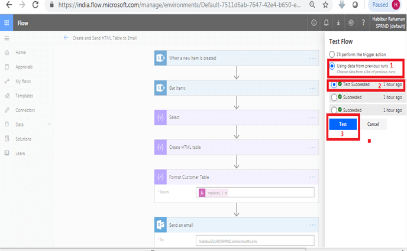Reload the page with refresh icon
407x251 pixels.
pyautogui.click(x=35, y=5)
